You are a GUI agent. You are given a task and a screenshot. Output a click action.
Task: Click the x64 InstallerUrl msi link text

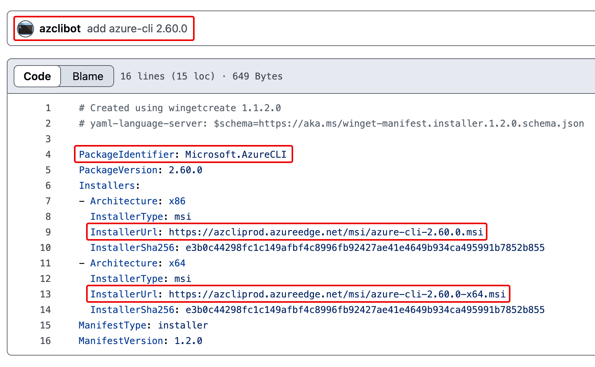[337, 294]
